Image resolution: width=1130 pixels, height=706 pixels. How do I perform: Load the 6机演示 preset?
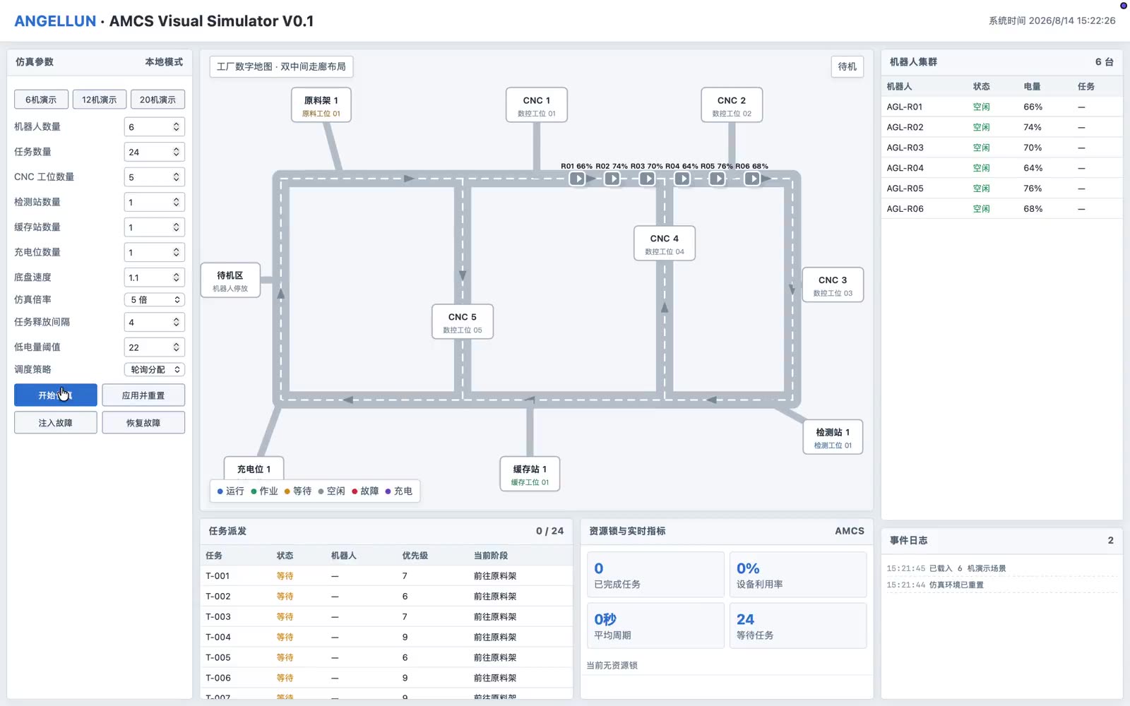pyautogui.click(x=41, y=100)
